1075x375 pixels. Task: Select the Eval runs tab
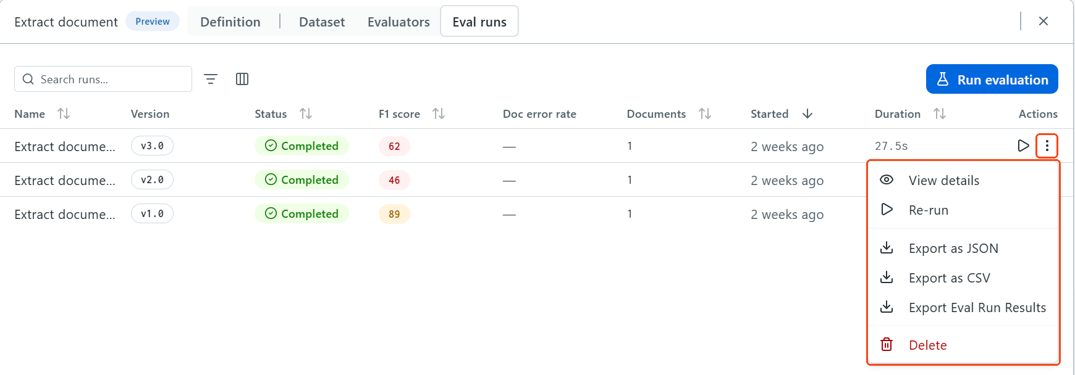[x=479, y=22]
